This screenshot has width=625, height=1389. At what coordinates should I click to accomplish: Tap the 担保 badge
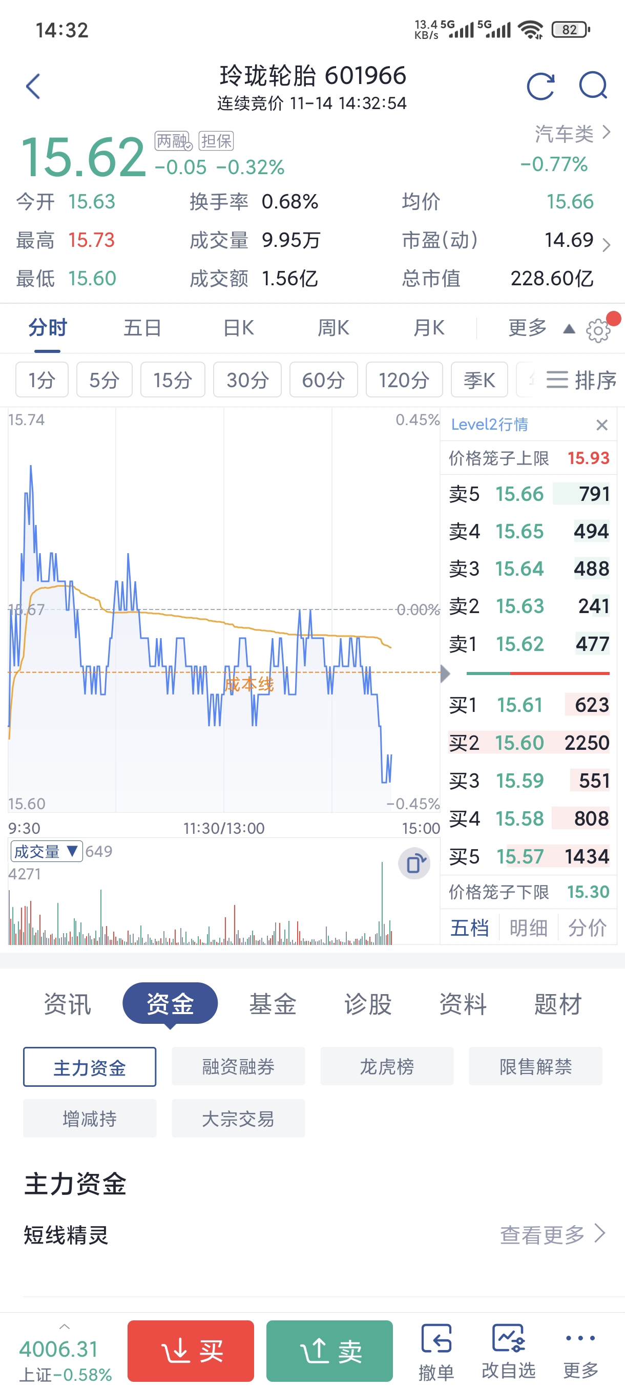point(216,141)
